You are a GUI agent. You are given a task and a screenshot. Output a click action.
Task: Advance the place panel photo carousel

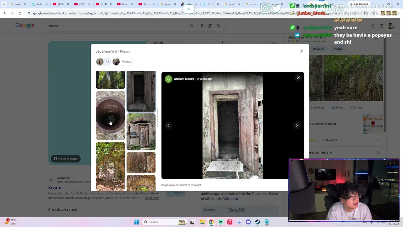tap(380, 78)
